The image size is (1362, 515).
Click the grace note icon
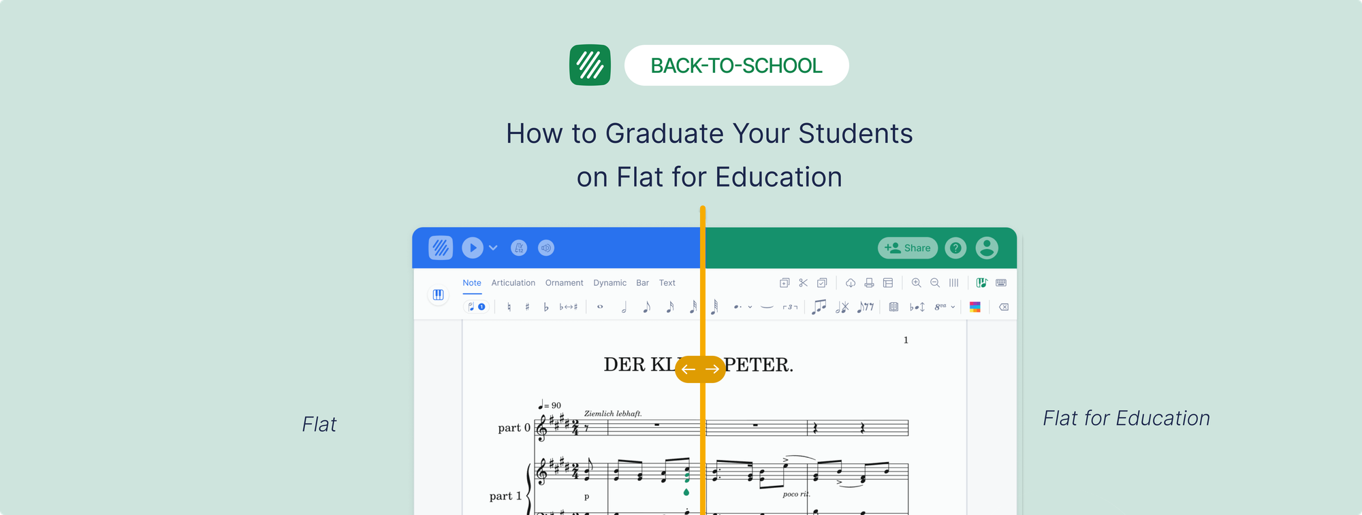[842, 307]
